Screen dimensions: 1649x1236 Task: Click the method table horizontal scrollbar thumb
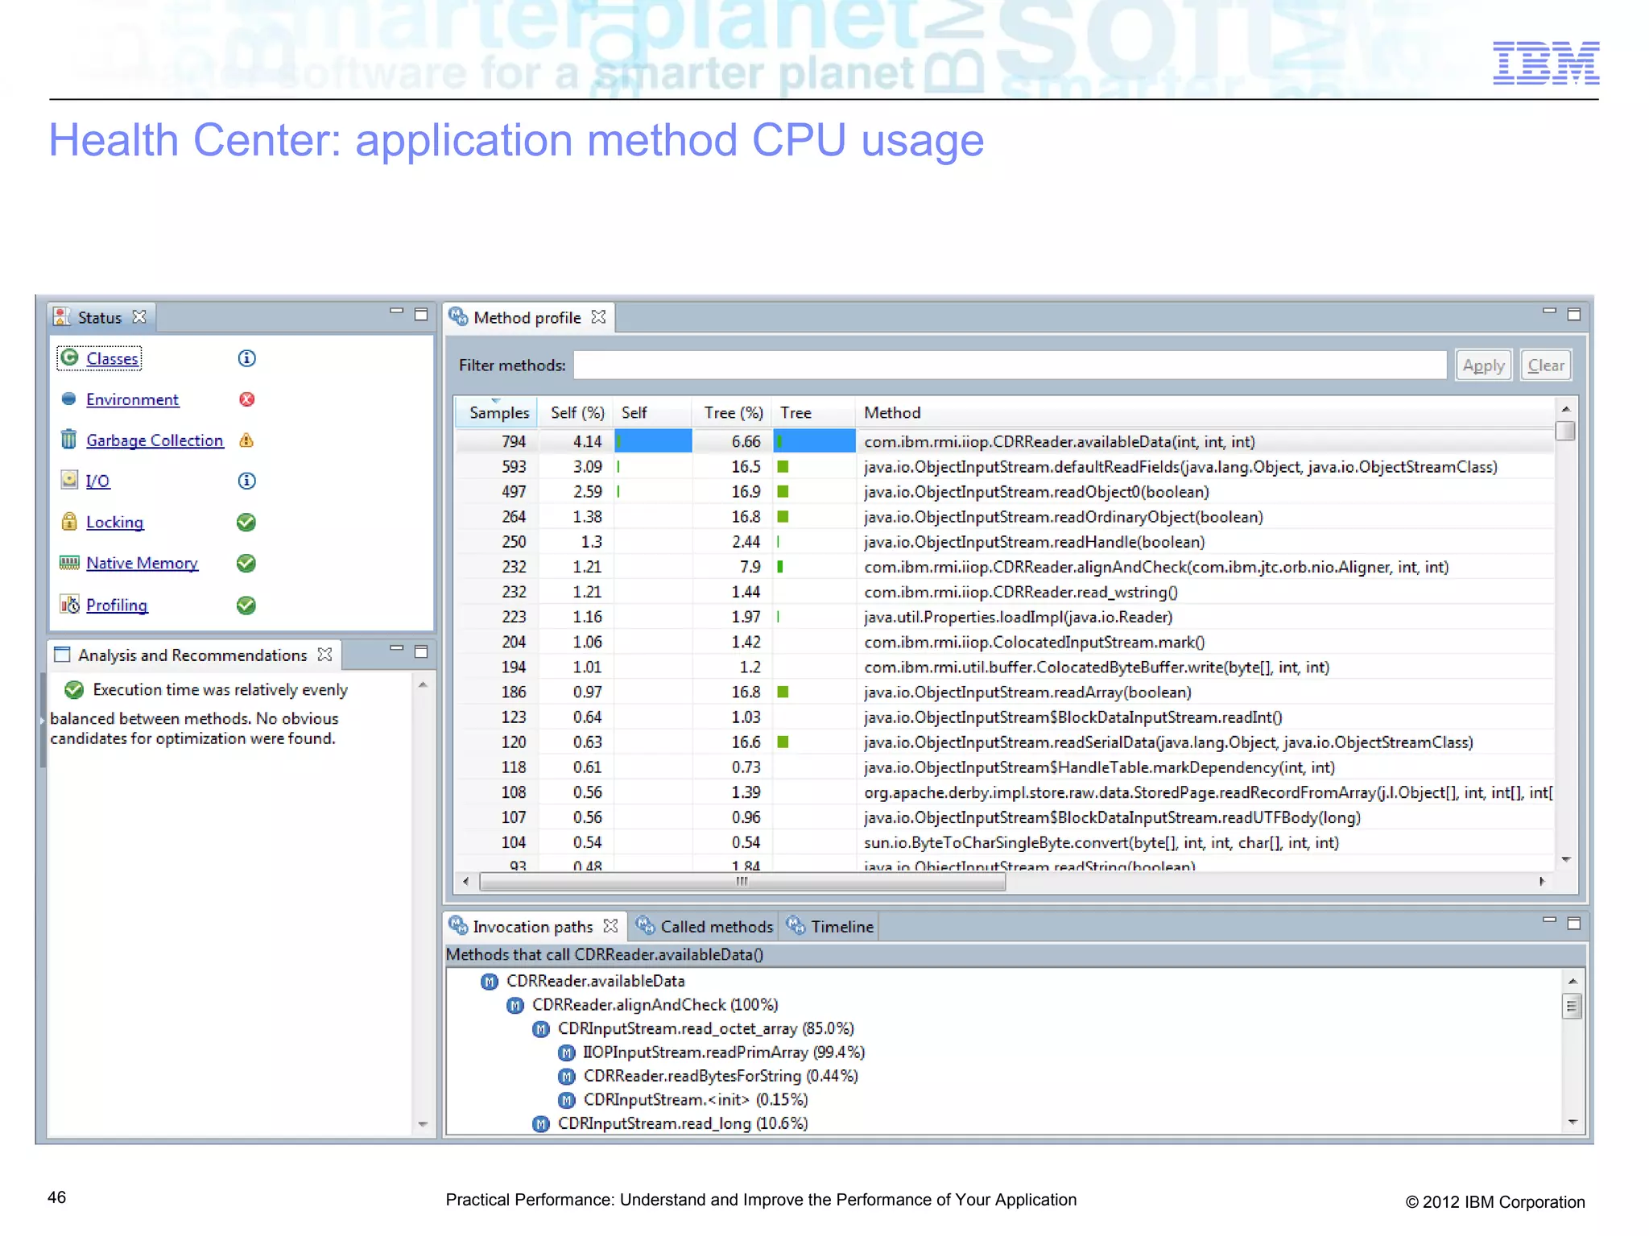[742, 881]
